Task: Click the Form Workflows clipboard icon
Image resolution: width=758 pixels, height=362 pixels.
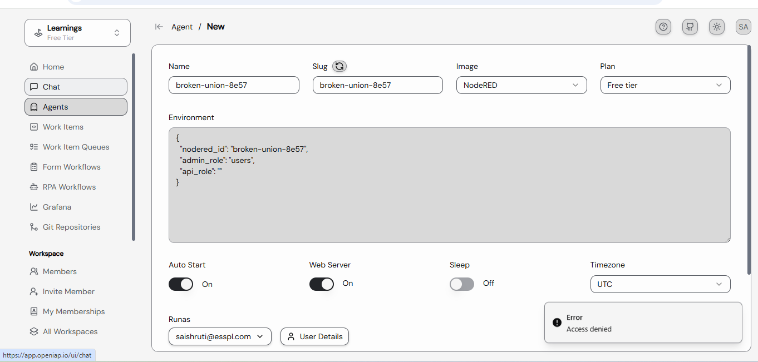Action: pos(34,167)
